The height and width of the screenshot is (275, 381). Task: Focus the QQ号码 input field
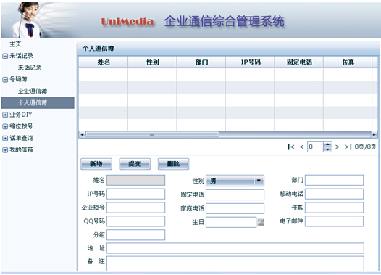pos(136,221)
